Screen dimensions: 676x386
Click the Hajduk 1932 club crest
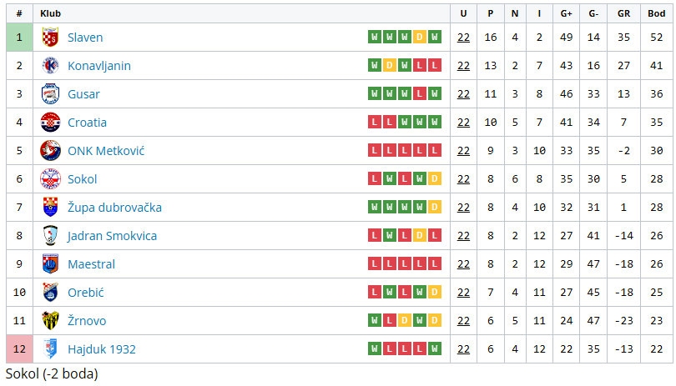coord(50,349)
